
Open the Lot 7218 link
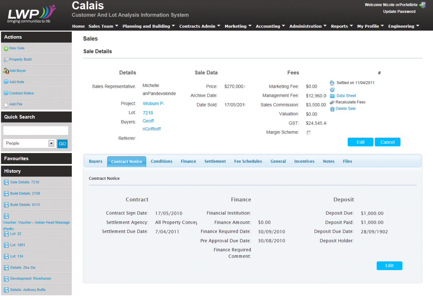point(148,113)
